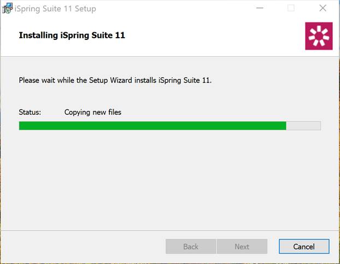Click the disabled Back button
This screenshot has width=340, height=264.
click(191, 247)
